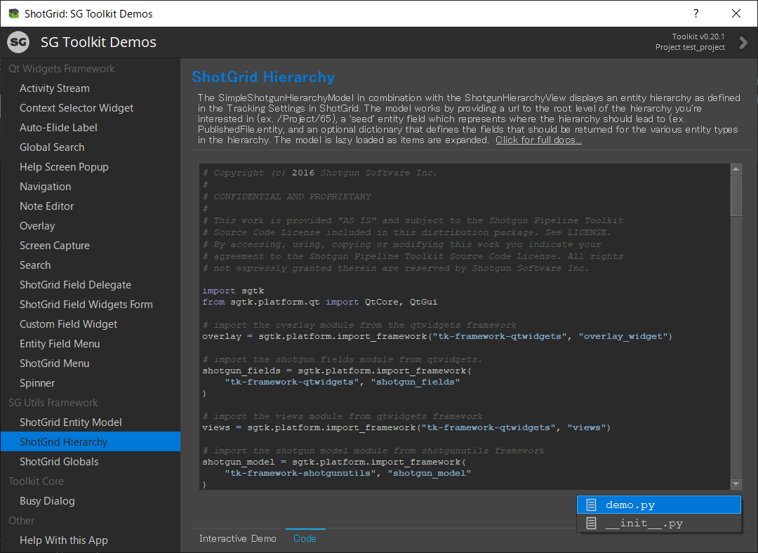Screen dimensions: 758x553
Task: Open the Custom Field Widget demo
Action: pyautogui.click(x=68, y=324)
